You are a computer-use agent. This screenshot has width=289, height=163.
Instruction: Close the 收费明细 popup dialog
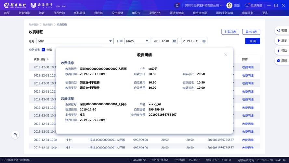point(225,55)
